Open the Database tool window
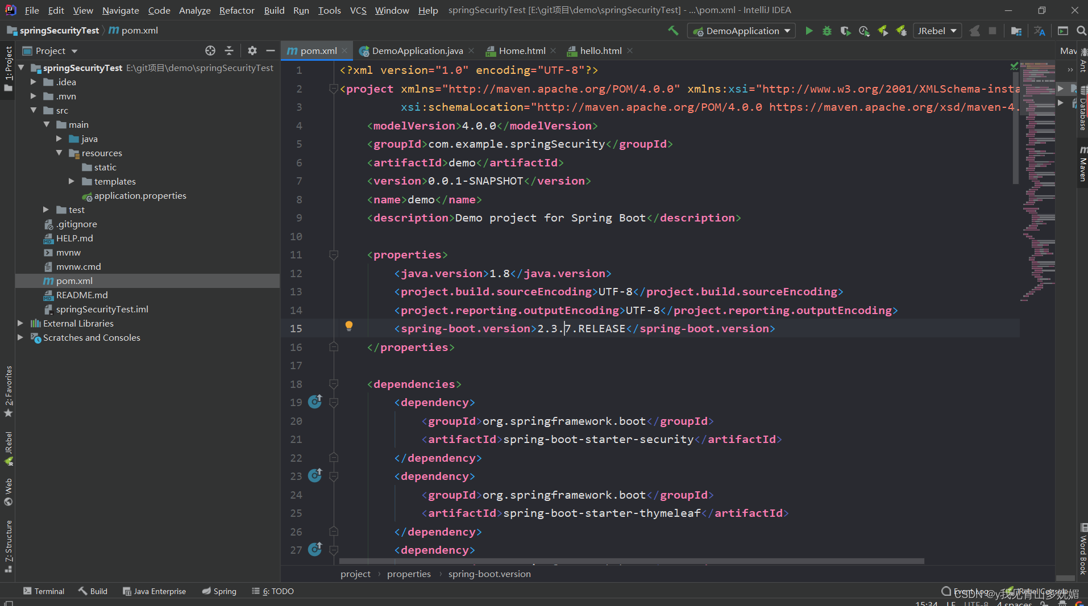This screenshot has height=606, width=1088. 1083,109
